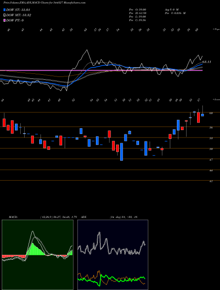Click the 53 price axis label
Viewport: 220px width, 290px height.
211,138
